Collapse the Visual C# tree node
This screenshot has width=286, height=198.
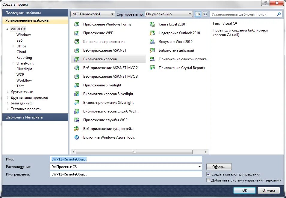pyautogui.click(x=7, y=29)
